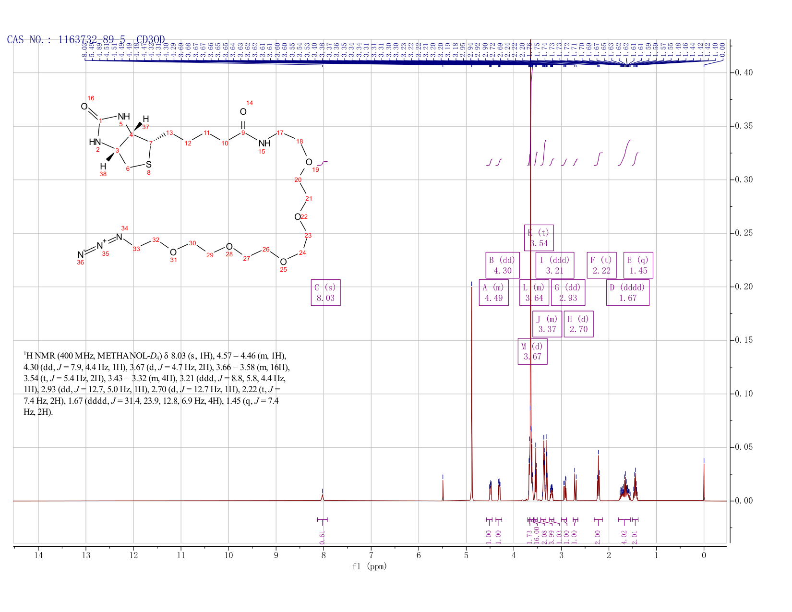
Task: Select the K (t) 3.54 multiplet label
Action: click(539, 238)
